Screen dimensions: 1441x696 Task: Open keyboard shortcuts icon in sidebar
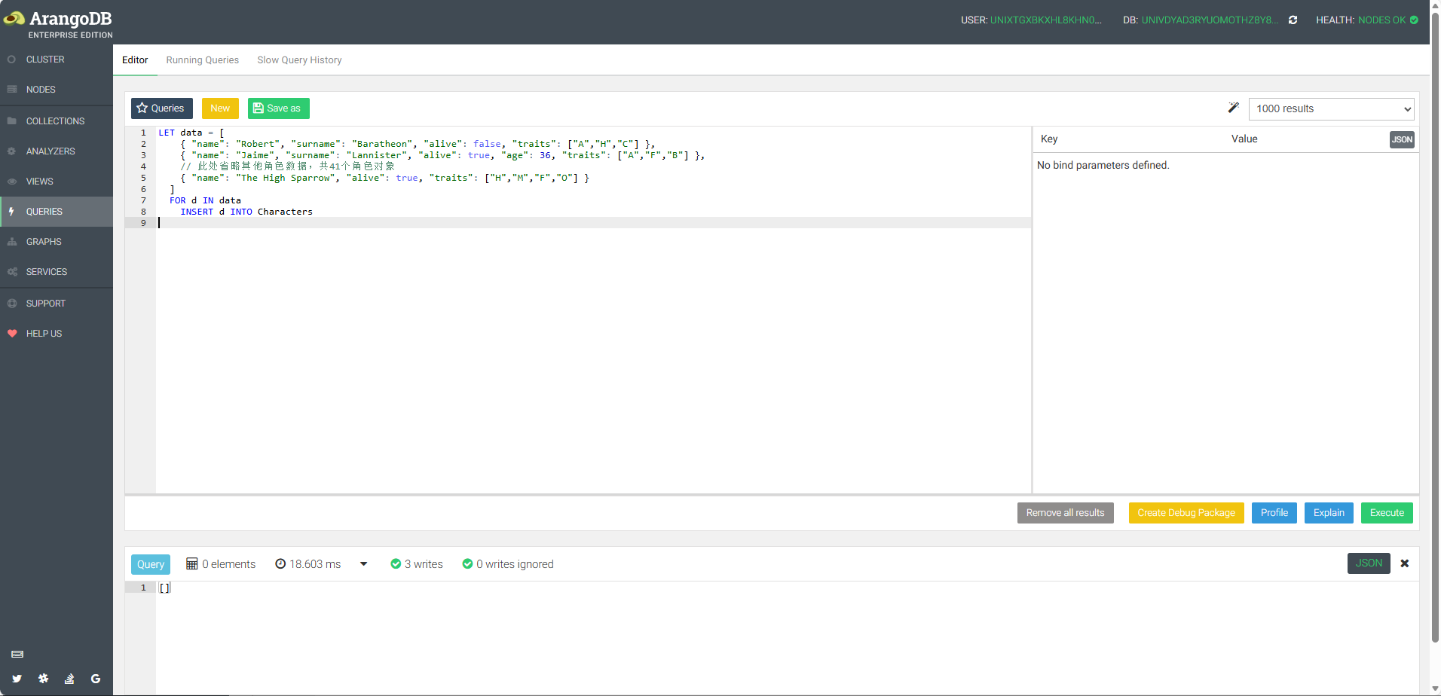[x=17, y=654]
